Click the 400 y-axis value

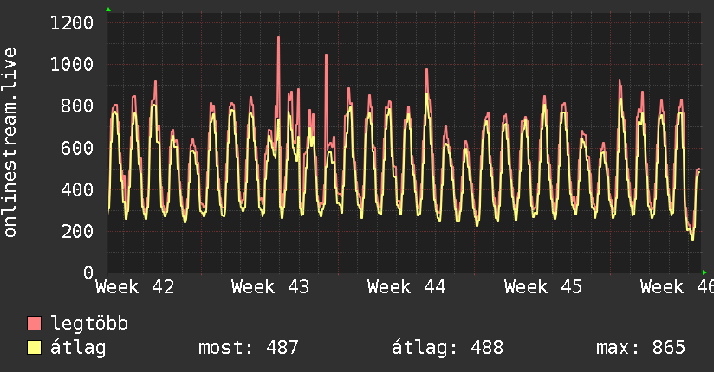click(77, 189)
